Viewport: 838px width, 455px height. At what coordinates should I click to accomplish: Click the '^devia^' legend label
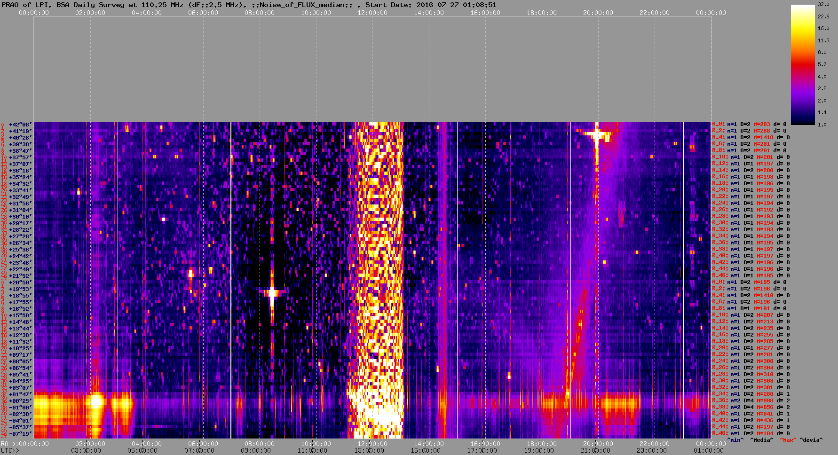811,440
